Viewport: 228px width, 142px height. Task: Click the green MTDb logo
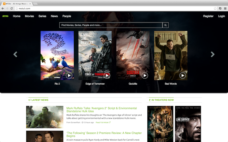coord(5,16)
